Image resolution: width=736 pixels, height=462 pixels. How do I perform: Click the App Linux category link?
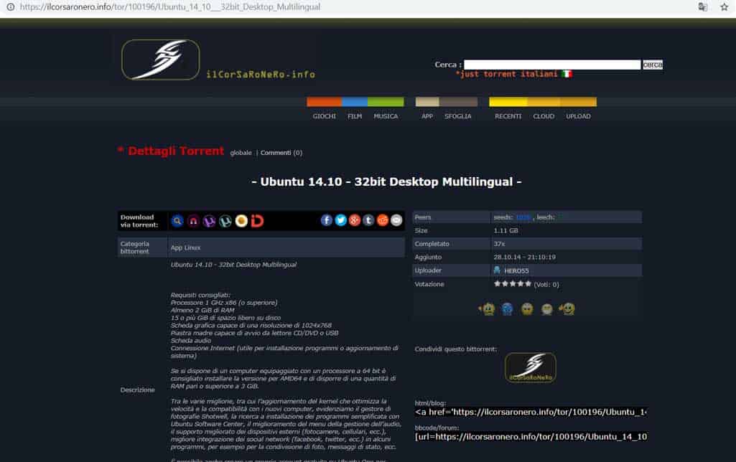pos(186,247)
